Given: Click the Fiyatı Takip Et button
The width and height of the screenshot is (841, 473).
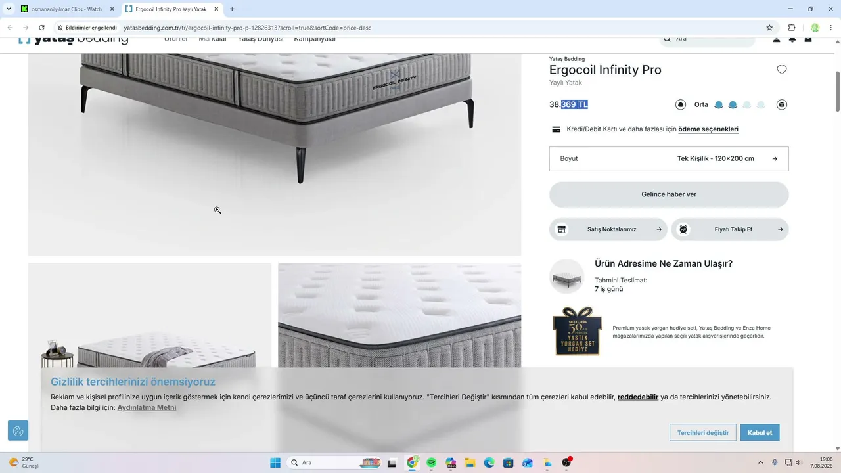Looking at the screenshot, I should [x=730, y=229].
